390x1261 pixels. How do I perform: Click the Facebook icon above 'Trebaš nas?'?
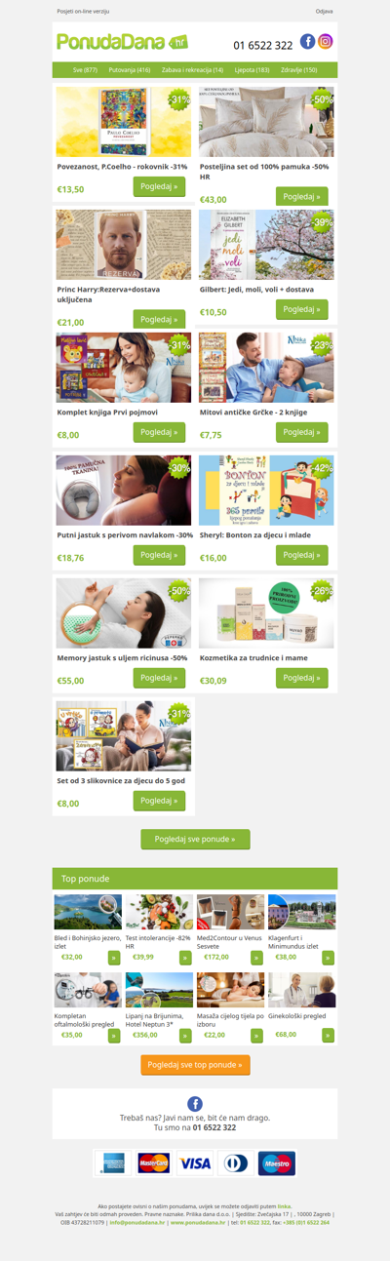[195, 1103]
